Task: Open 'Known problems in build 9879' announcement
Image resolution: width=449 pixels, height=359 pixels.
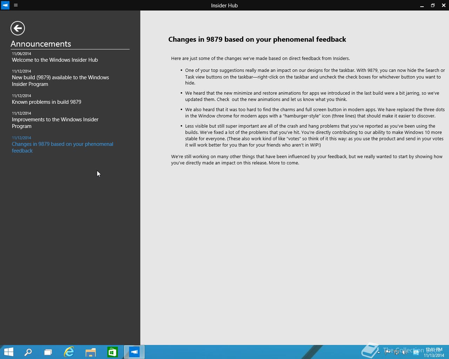Action: pyautogui.click(x=47, y=102)
